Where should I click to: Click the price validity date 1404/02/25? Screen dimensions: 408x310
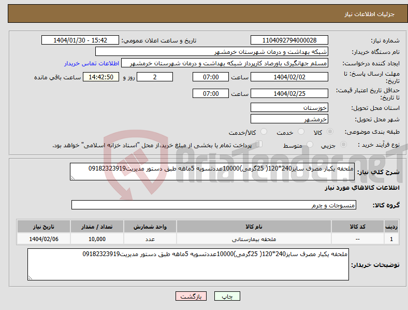pos(289,93)
